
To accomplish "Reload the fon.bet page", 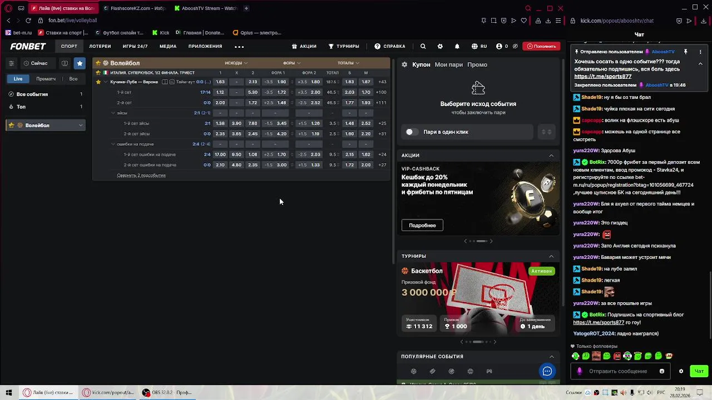I will [x=28, y=21].
